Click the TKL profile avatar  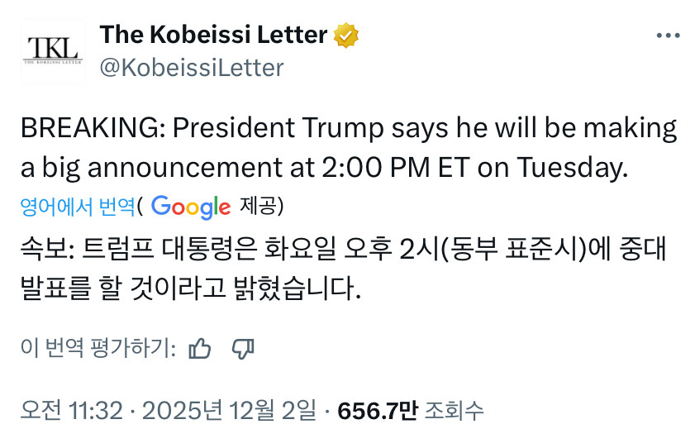[x=52, y=50]
